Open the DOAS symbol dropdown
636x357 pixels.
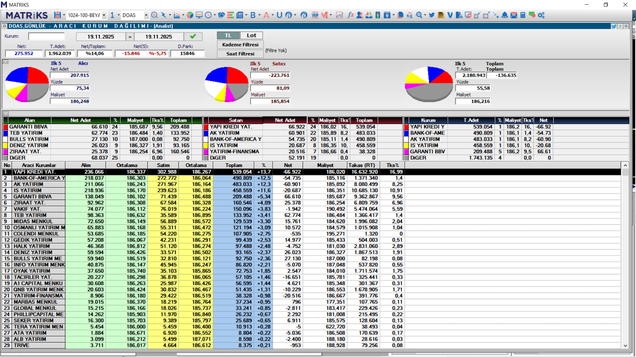[x=146, y=15]
